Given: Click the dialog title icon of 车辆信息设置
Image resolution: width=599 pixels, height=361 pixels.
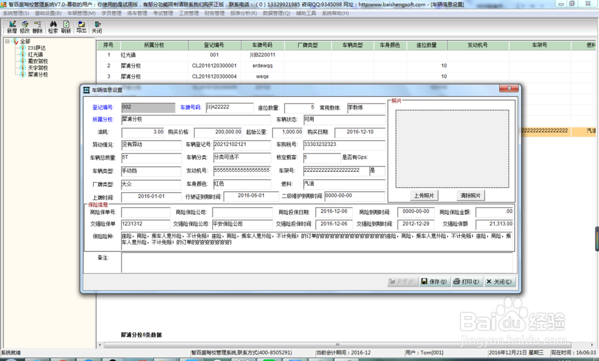Looking at the screenshot, I should click(87, 90).
